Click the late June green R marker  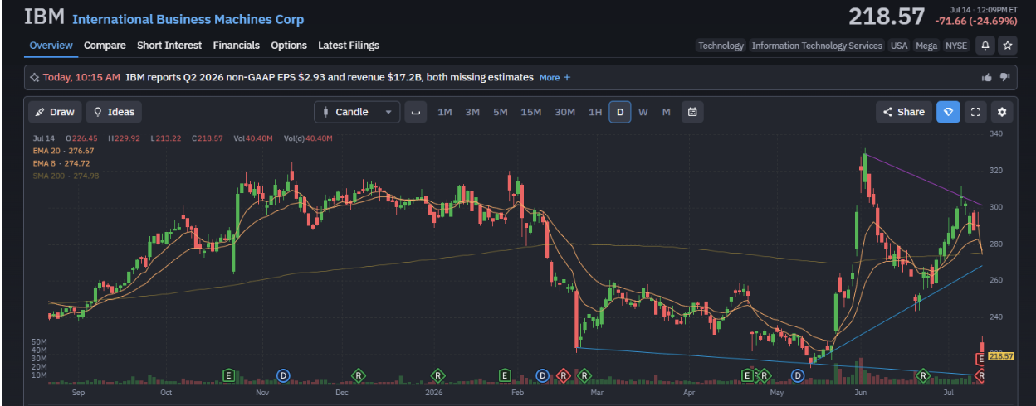(x=921, y=375)
